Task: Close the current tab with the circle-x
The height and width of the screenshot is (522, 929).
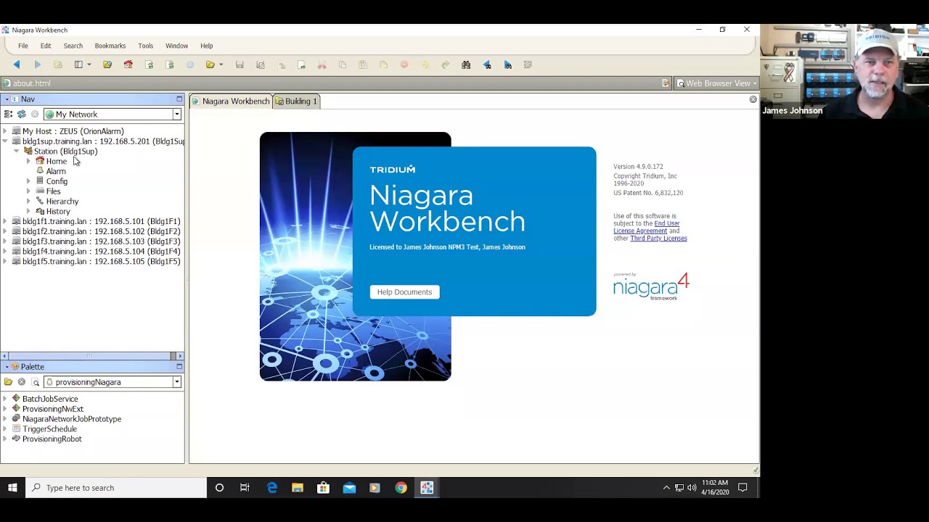Action: pyautogui.click(x=753, y=99)
